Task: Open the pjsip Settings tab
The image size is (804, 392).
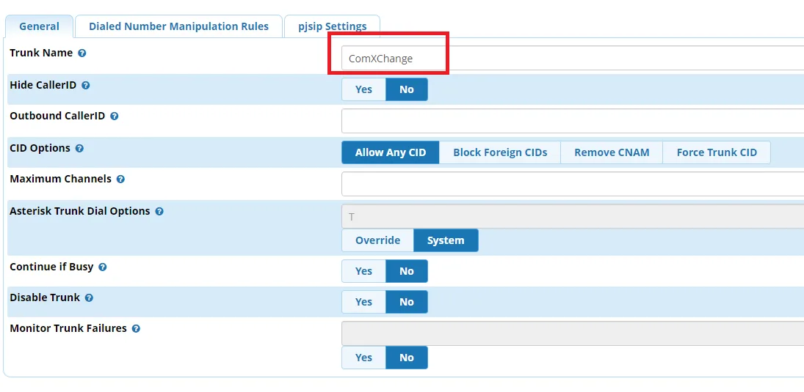Action: click(x=333, y=26)
